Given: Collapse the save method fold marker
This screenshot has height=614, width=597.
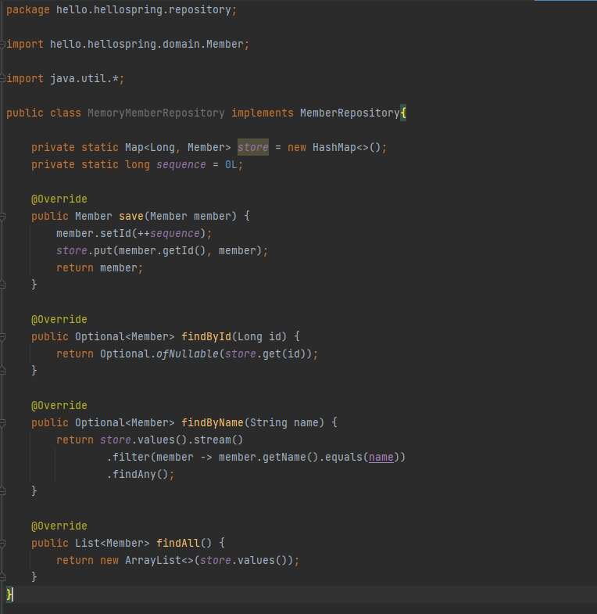Looking at the screenshot, I should [2, 216].
